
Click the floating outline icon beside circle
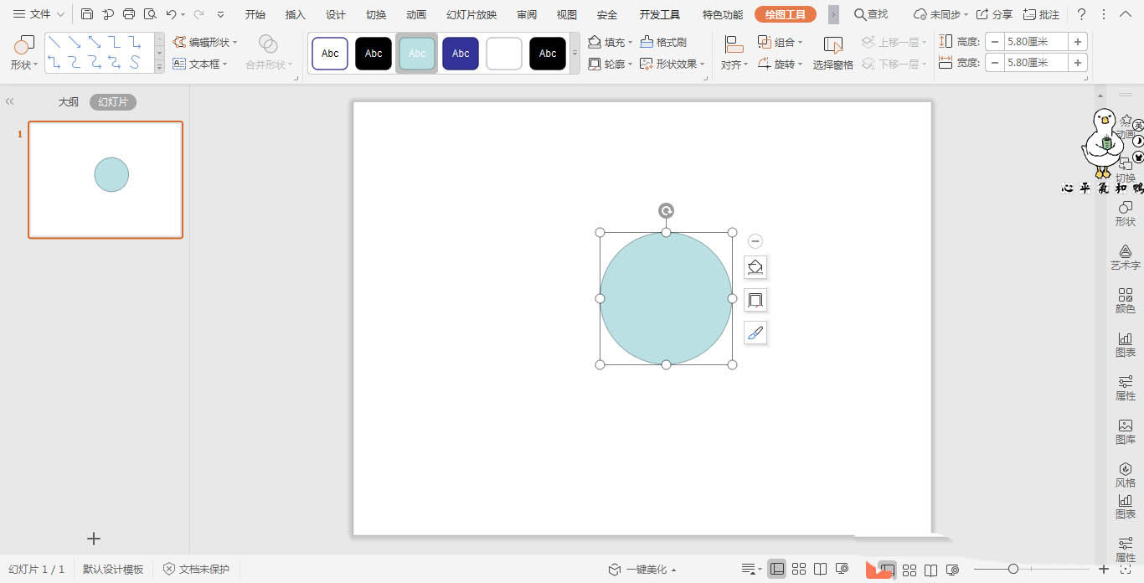755,300
